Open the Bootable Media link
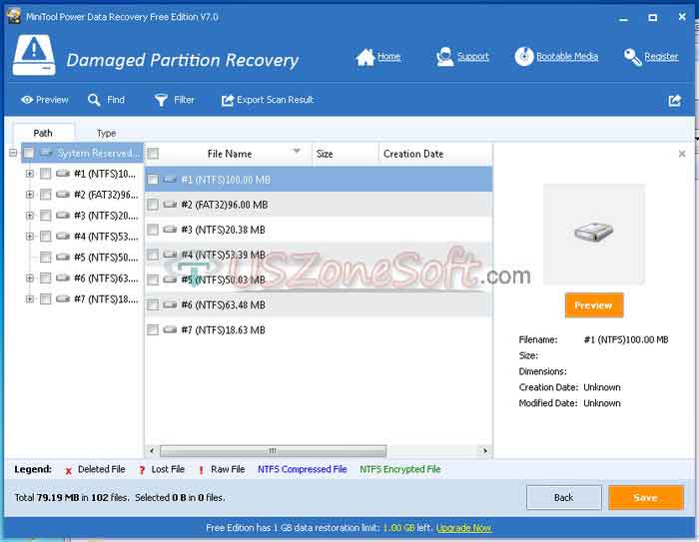699x542 pixels. tap(567, 57)
